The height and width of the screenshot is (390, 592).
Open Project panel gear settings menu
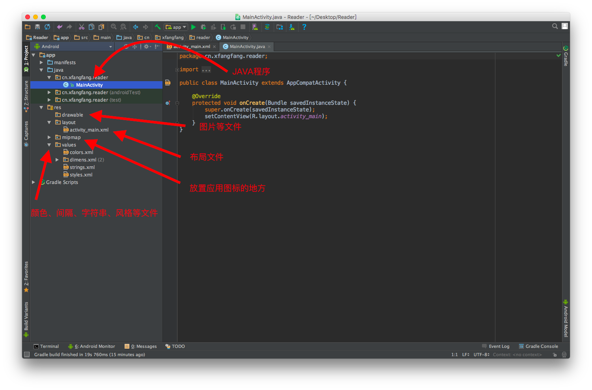pyautogui.click(x=147, y=46)
